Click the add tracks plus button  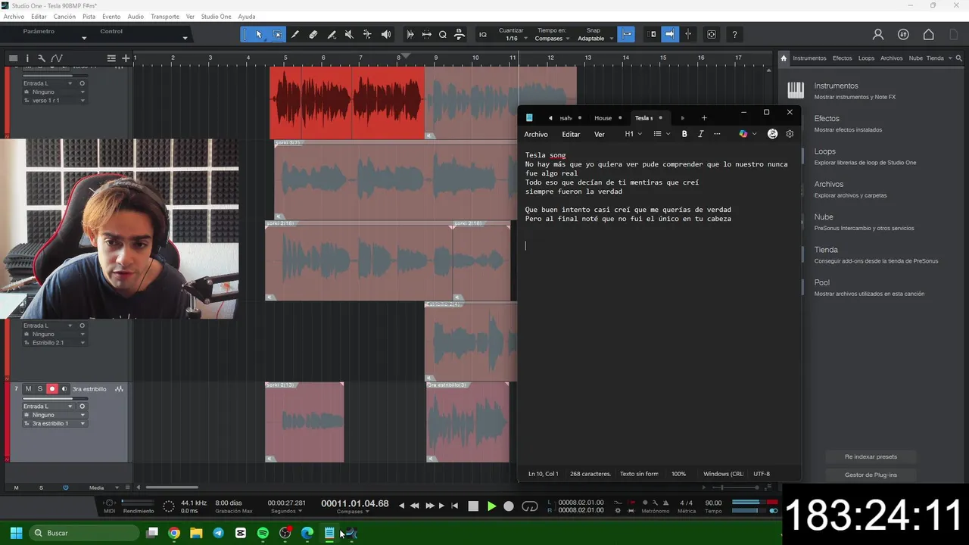point(126,58)
